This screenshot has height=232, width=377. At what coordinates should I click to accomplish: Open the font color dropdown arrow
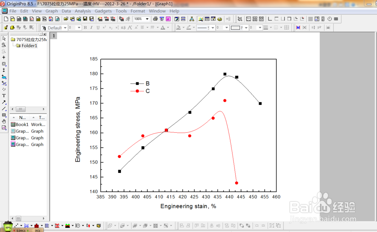168,27
